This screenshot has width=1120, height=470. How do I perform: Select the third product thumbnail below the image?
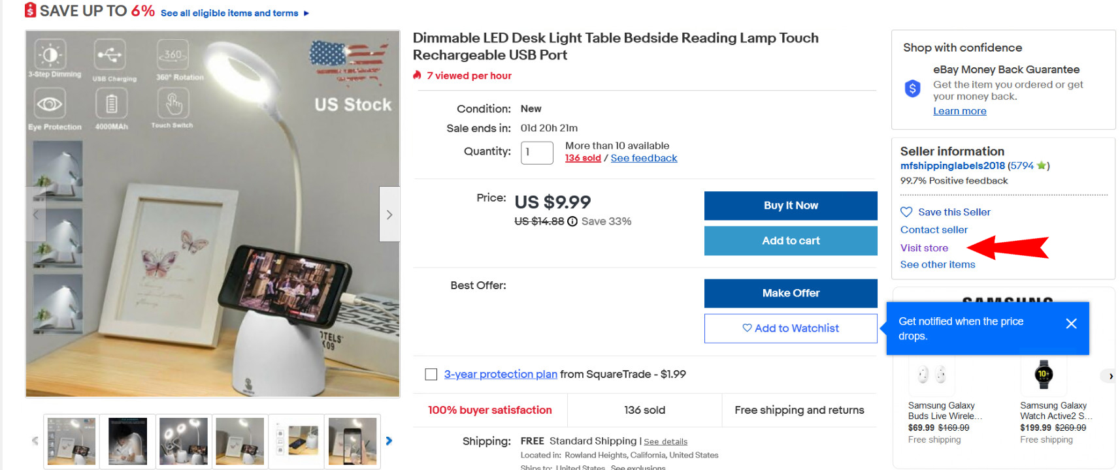click(x=184, y=441)
